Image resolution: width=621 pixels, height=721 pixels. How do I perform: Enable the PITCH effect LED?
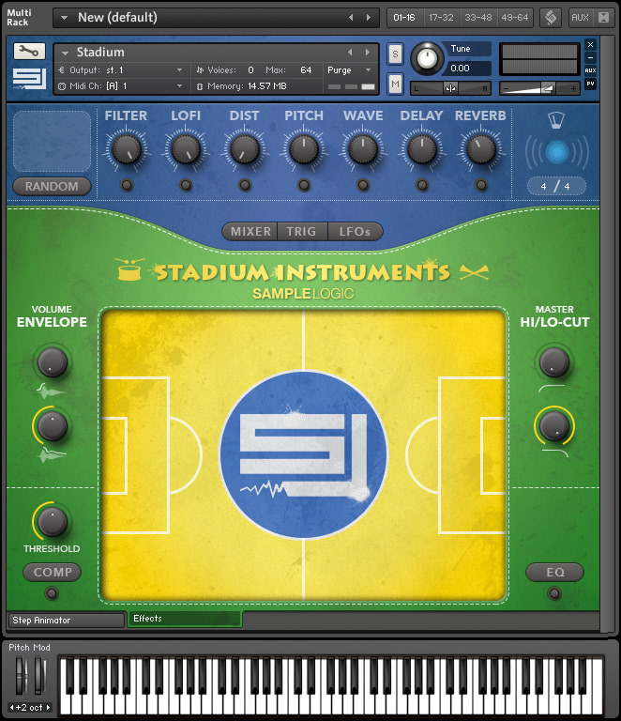point(304,185)
